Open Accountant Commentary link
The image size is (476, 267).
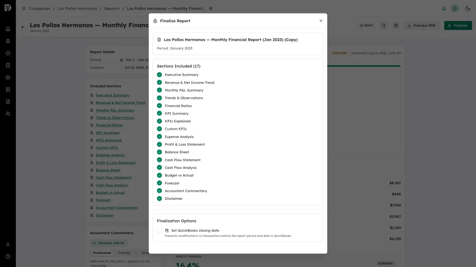pyautogui.click(x=117, y=208)
